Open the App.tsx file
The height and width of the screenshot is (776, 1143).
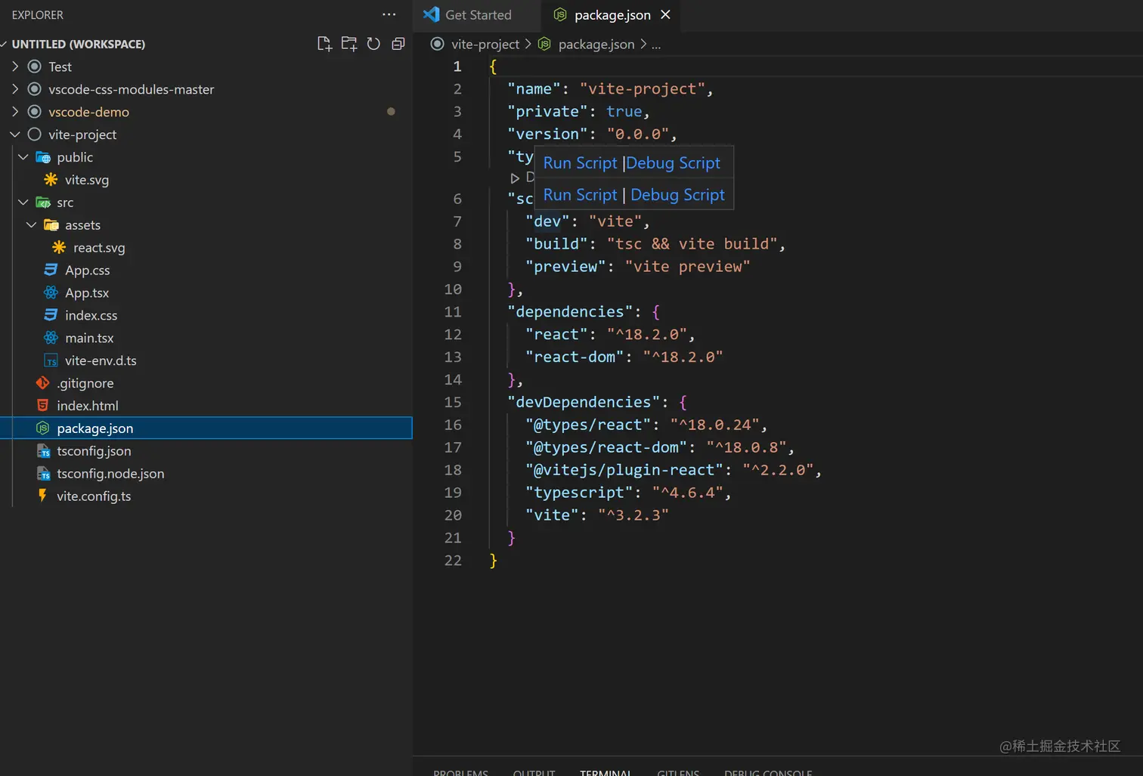point(86,293)
